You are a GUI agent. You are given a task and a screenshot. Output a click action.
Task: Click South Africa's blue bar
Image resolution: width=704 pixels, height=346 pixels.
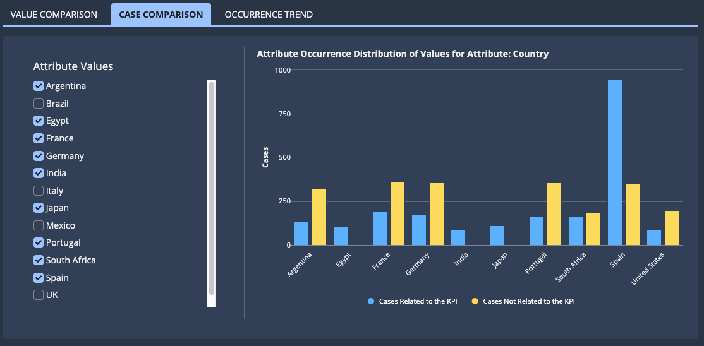[x=576, y=231]
